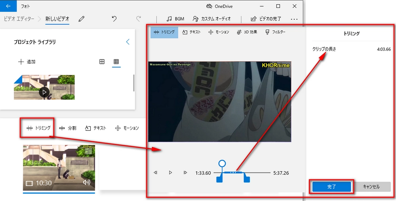396x201 pixels.
Task: Open the BGM music options
Action: click(x=175, y=19)
